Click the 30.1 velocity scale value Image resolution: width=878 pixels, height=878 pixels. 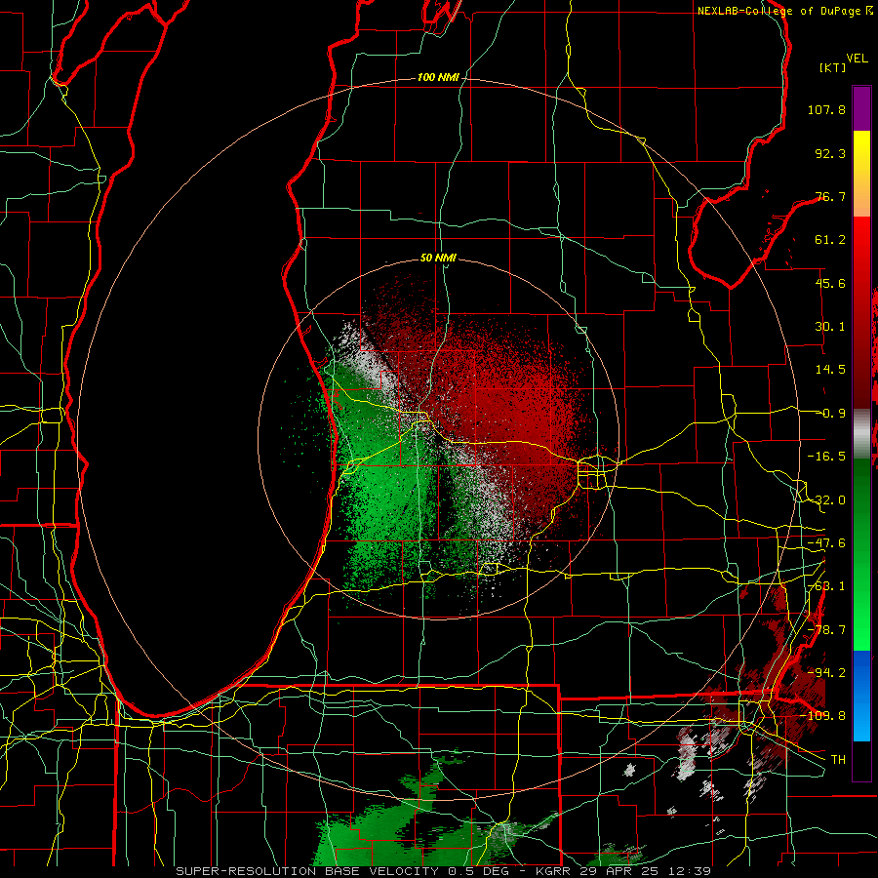[830, 327]
